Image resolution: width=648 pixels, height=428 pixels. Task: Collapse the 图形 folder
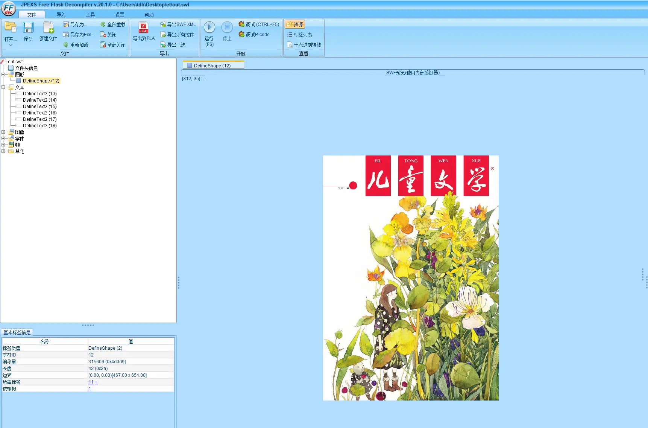pos(3,75)
